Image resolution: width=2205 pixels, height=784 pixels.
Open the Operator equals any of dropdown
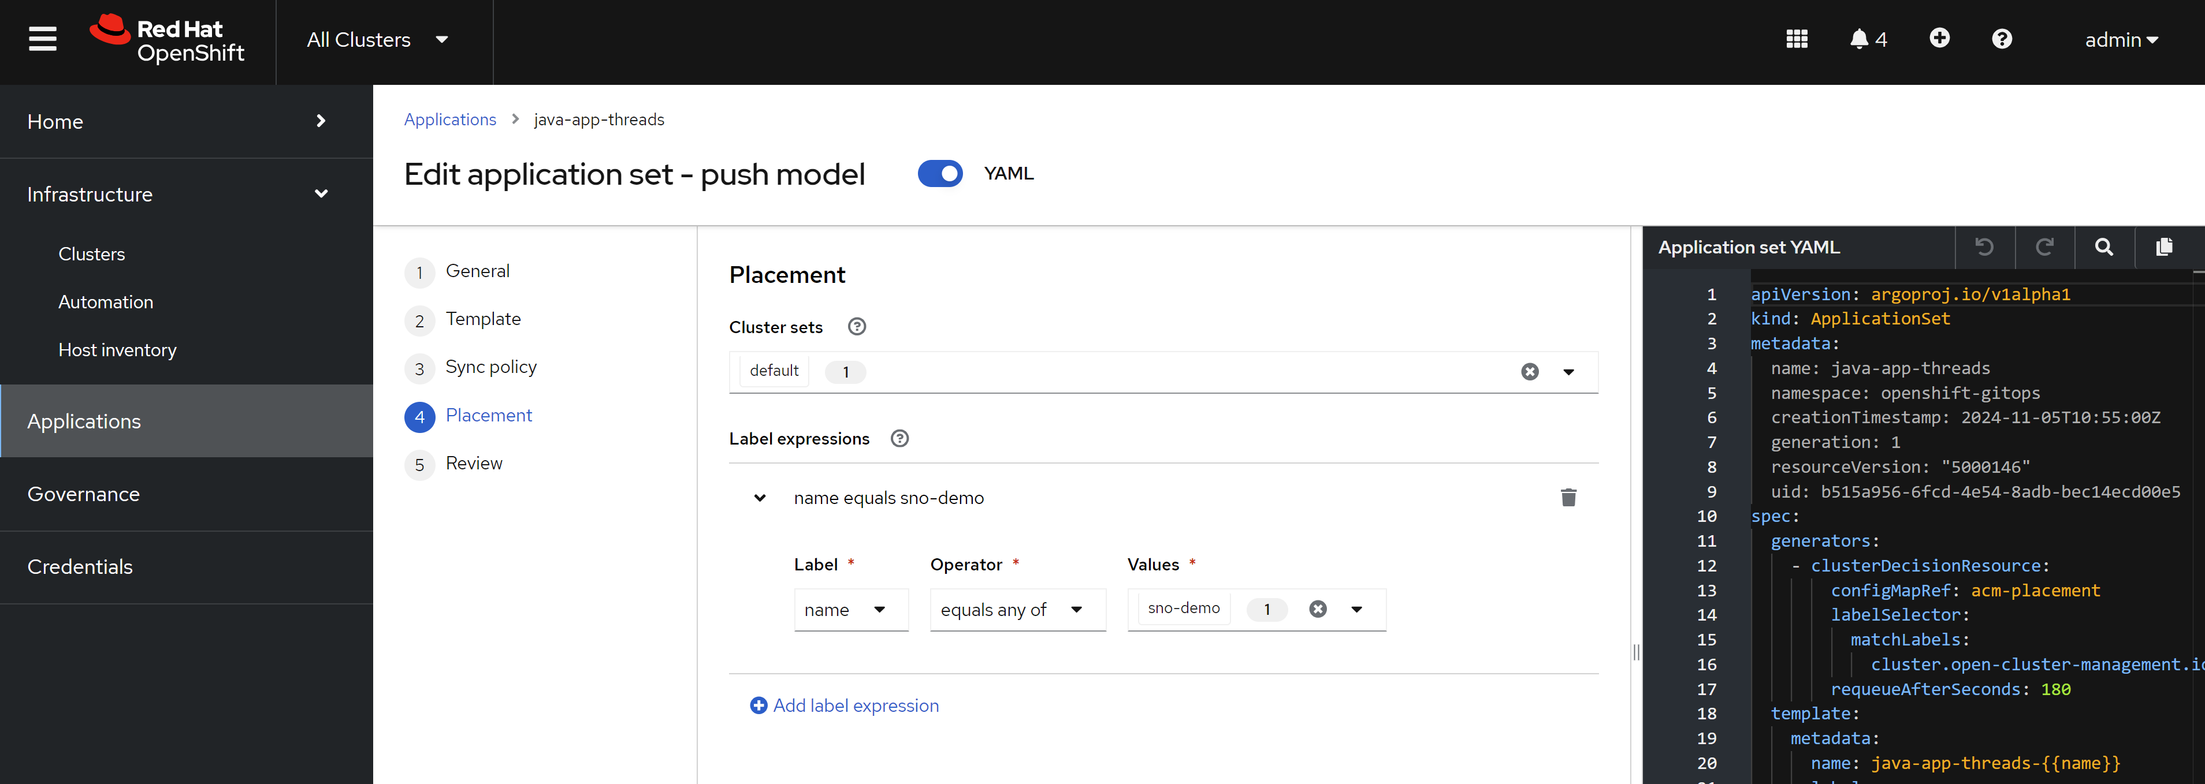(x=1017, y=610)
